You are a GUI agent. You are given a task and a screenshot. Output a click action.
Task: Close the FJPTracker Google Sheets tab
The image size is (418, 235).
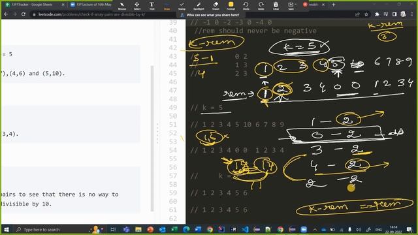[x=63, y=5]
